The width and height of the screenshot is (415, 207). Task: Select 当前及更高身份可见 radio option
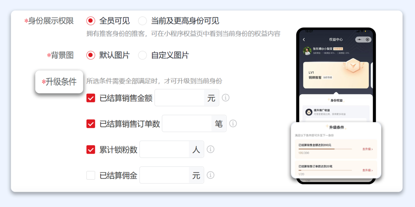[143, 21]
